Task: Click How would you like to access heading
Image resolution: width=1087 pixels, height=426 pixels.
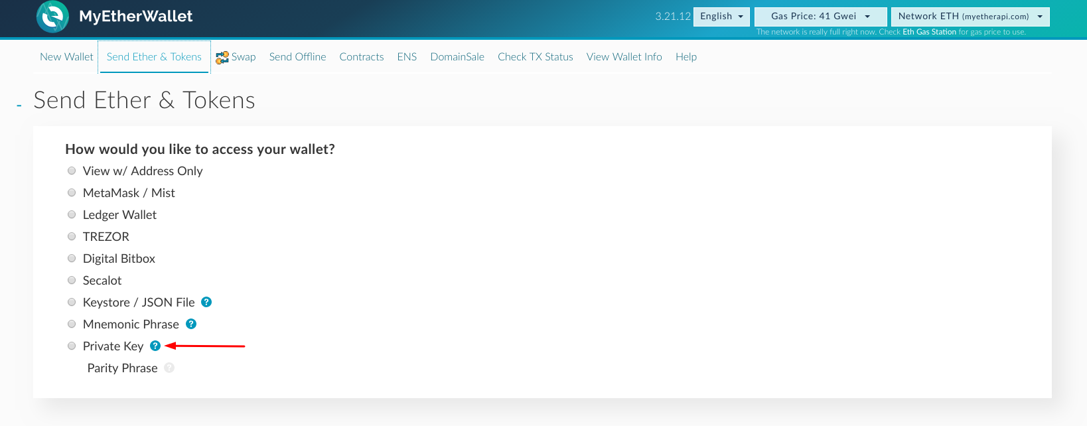Action: pyautogui.click(x=200, y=149)
